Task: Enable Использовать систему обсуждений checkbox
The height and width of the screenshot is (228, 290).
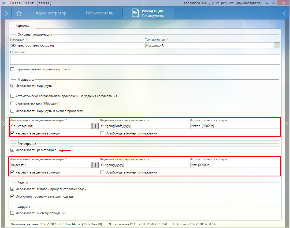Action: (x=12, y=213)
